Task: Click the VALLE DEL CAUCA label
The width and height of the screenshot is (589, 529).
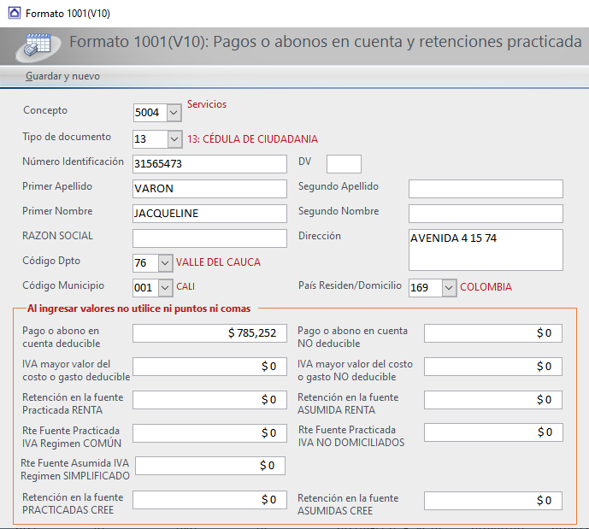Action: point(218,262)
